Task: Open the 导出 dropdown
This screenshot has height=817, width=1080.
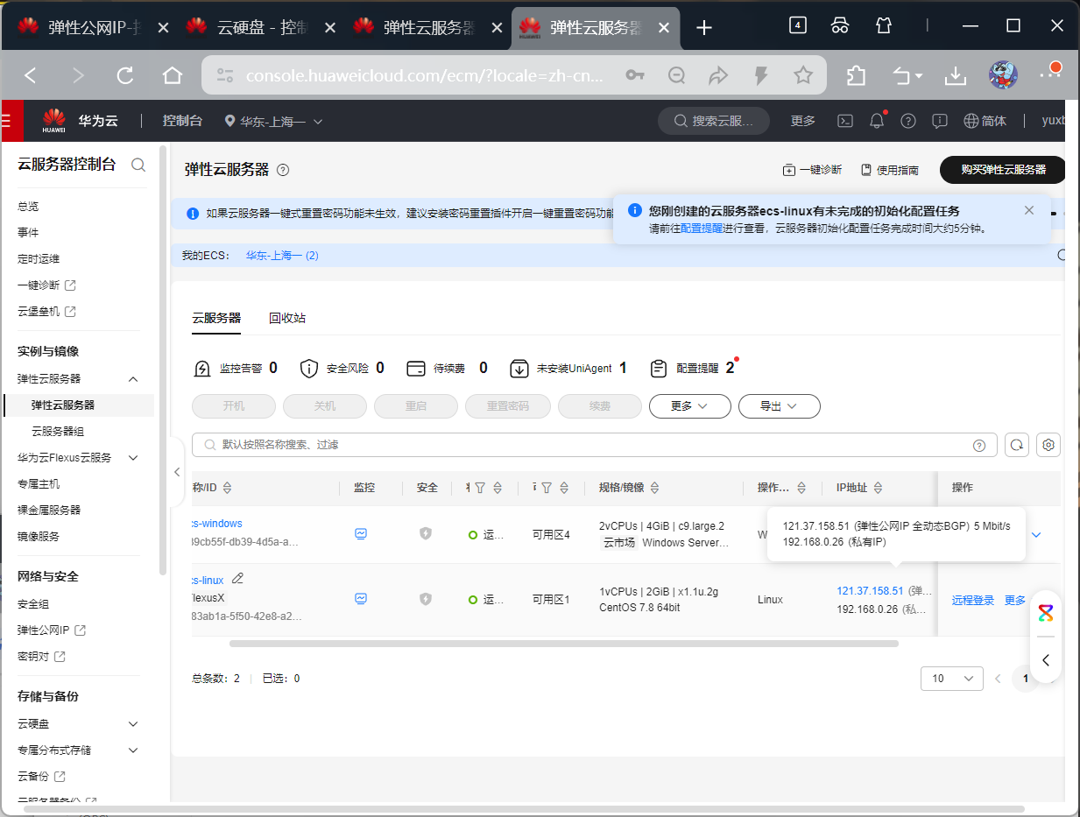Action: [x=779, y=406]
